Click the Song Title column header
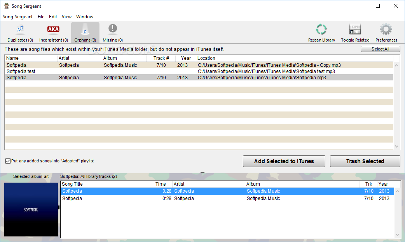 click(x=107, y=184)
